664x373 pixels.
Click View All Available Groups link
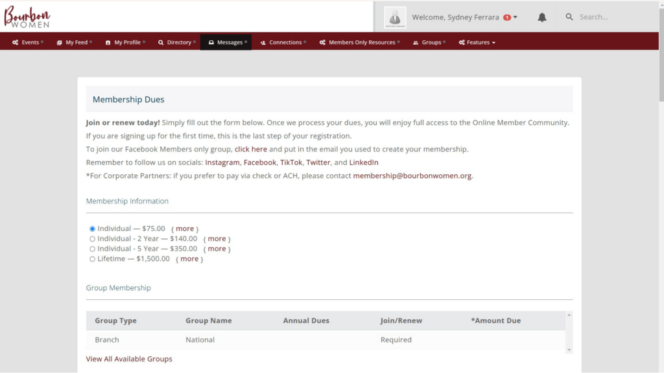[129, 359]
